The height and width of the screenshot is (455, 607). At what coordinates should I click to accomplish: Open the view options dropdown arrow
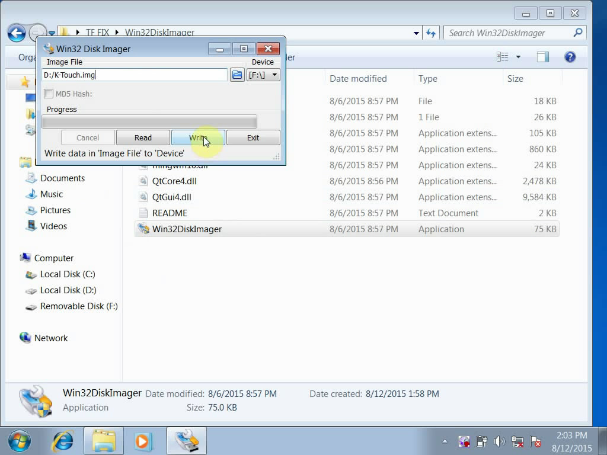click(x=518, y=57)
